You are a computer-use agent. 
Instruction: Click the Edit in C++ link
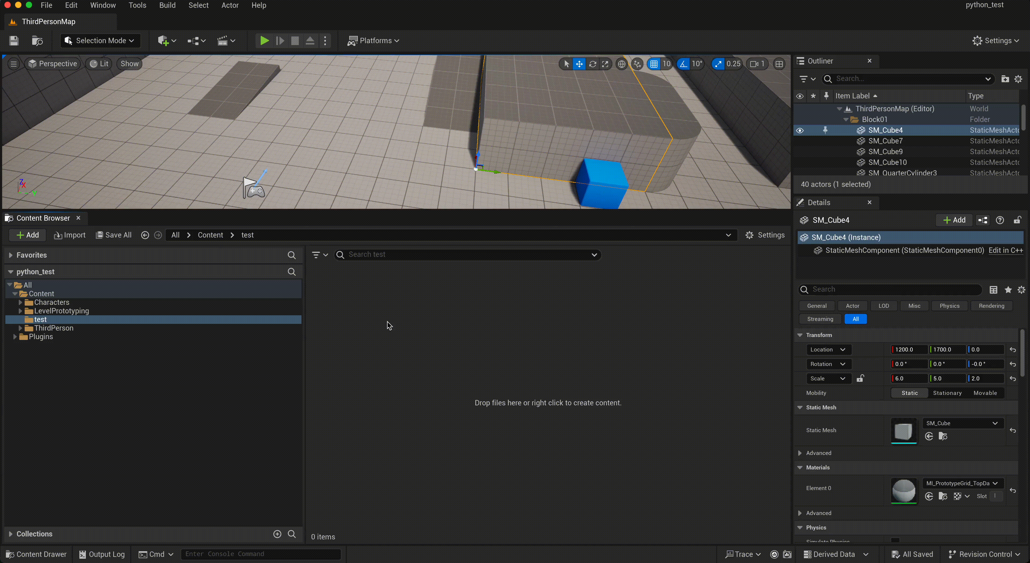click(x=1005, y=250)
